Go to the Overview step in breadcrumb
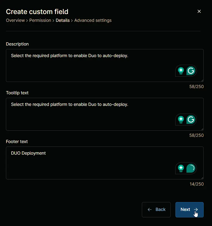Image resolution: width=212 pixels, height=226 pixels. [x=15, y=20]
